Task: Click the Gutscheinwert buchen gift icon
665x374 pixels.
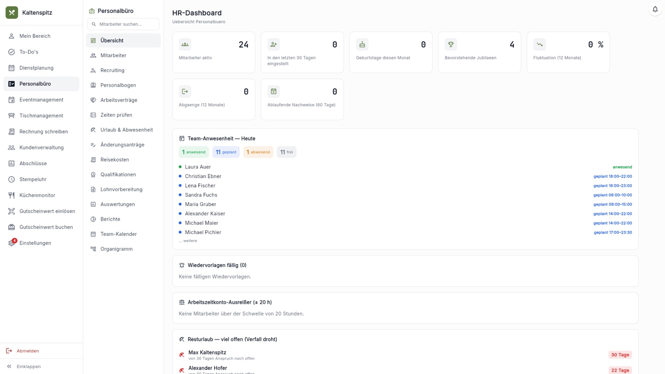Action: 12,227
